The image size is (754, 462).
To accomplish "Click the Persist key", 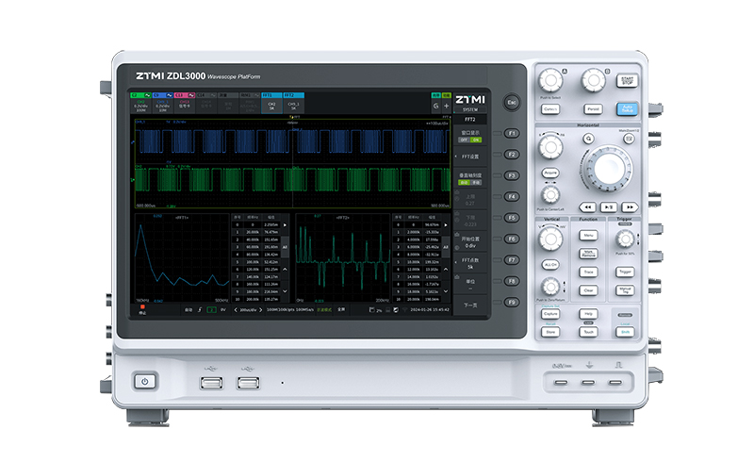I will point(593,109).
